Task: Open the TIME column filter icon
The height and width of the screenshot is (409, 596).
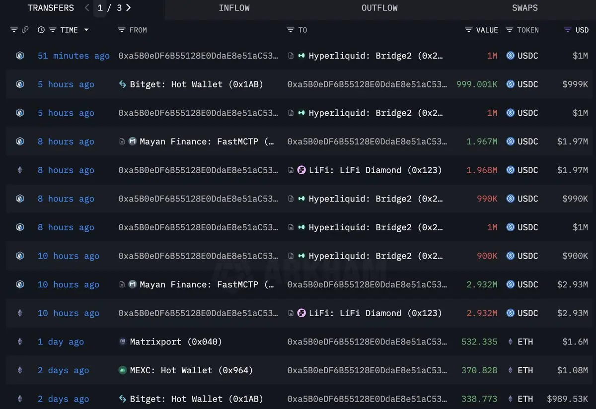Action: (52, 30)
